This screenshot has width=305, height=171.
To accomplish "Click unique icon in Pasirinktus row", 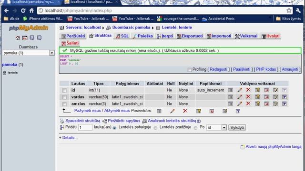I will [212, 111].
